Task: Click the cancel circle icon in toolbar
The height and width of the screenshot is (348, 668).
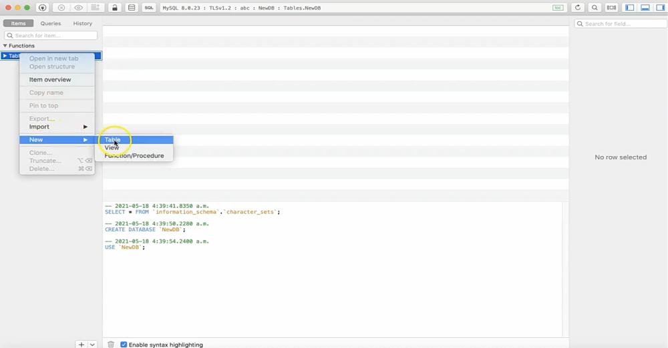Action: 61,7
